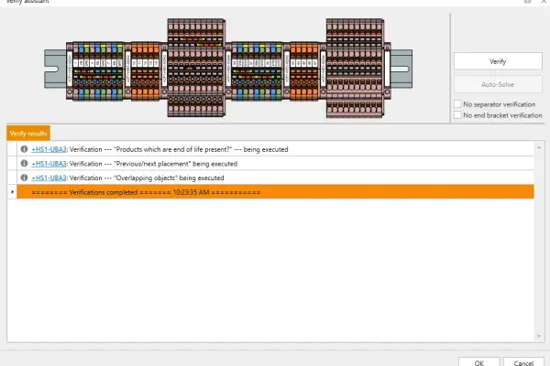Click info icon for Previous/next placement row
The width and height of the screenshot is (550, 366).
tap(24, 163)
